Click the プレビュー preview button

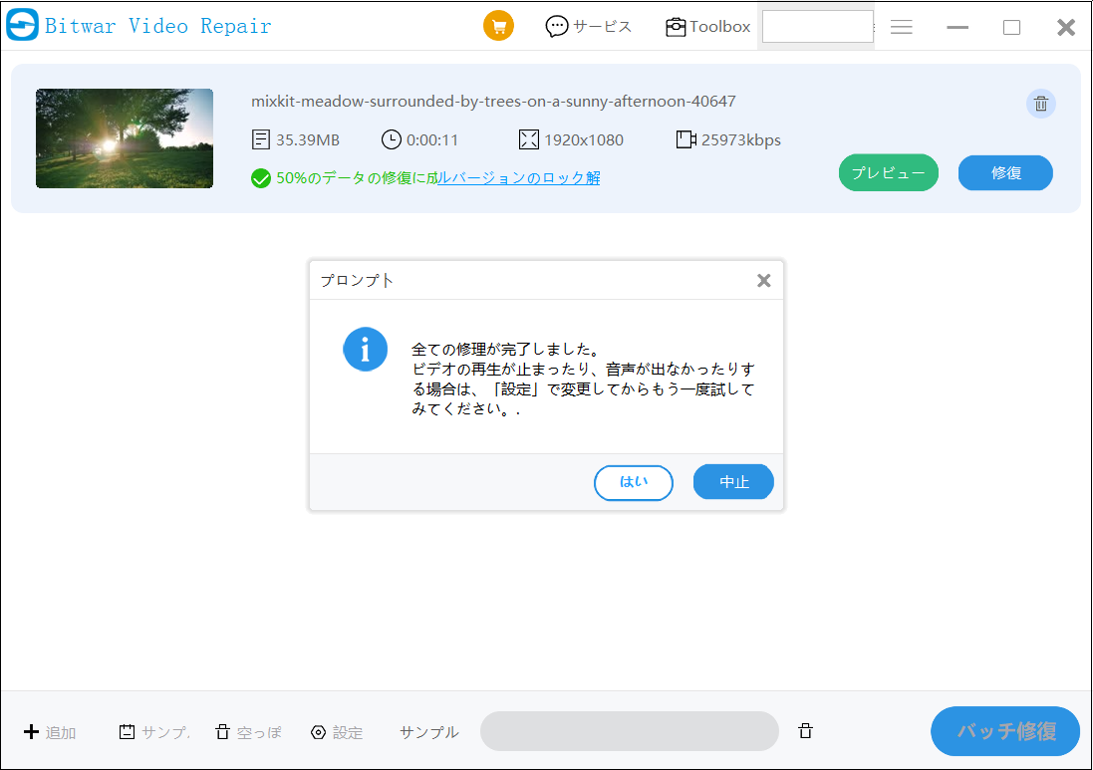888,173
